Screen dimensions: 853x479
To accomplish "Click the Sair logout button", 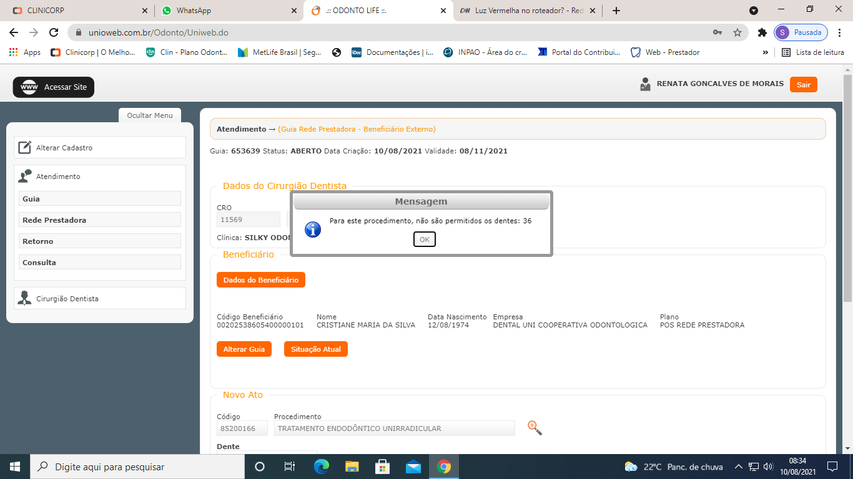I will [803, 85].
